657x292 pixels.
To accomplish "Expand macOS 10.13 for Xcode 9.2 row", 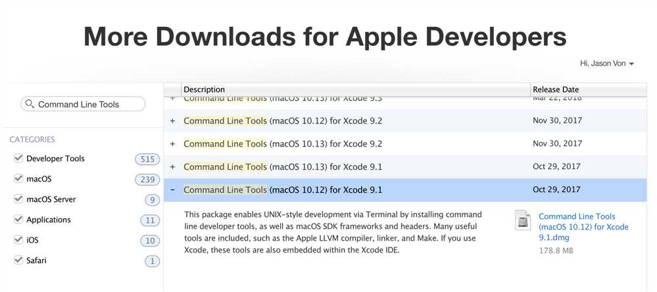I will 172,144.
